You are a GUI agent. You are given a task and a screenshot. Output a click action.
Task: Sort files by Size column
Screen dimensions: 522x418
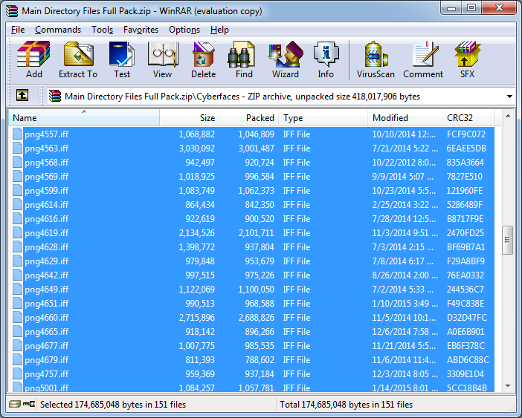(189, 117)
